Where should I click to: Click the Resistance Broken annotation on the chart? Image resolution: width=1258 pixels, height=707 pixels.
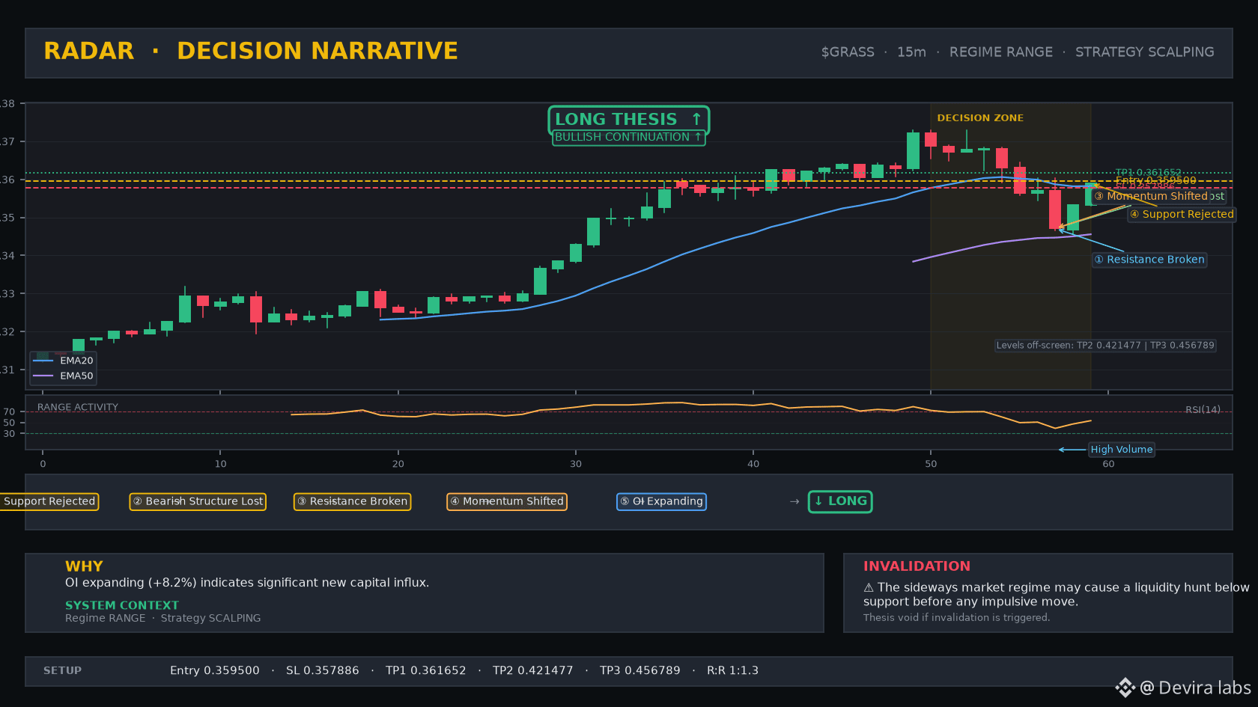1149,260
